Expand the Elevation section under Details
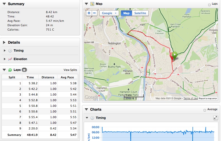 click(x=5, y=59)
